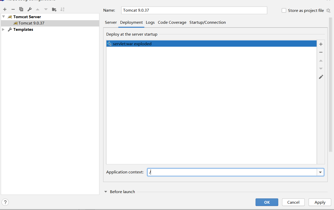Edit the artifact with pencil icon
Screen dimensions: 334x210
pyautogui.click(x=321, y=77)
